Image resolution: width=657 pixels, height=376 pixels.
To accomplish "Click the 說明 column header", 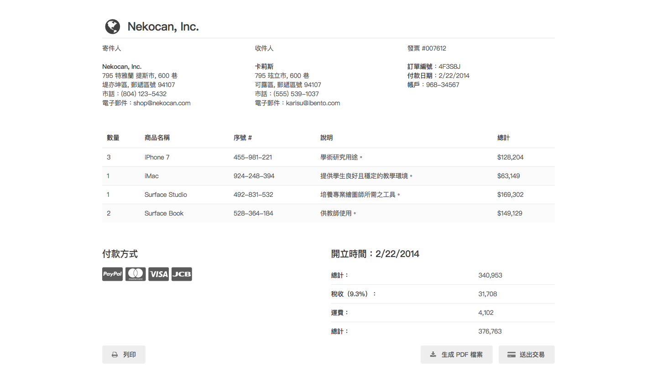I will (x=327, y=138).
